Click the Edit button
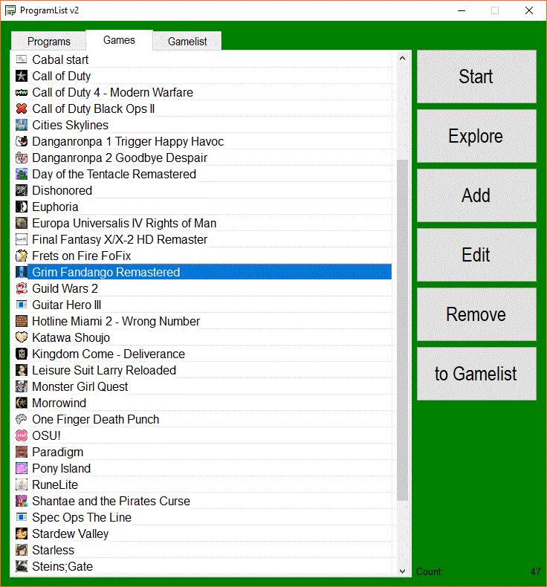547x587 pixels. [476, 255]
